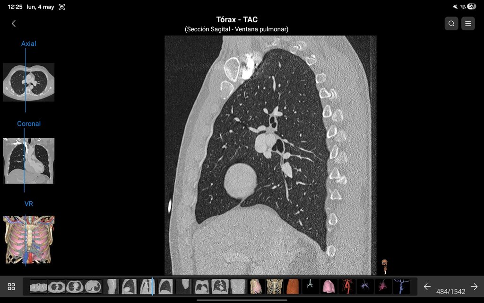The height and width of the screenshot is (303, 484).
Task: Tap the screen capture status icon
Action: tap(62, 7)
